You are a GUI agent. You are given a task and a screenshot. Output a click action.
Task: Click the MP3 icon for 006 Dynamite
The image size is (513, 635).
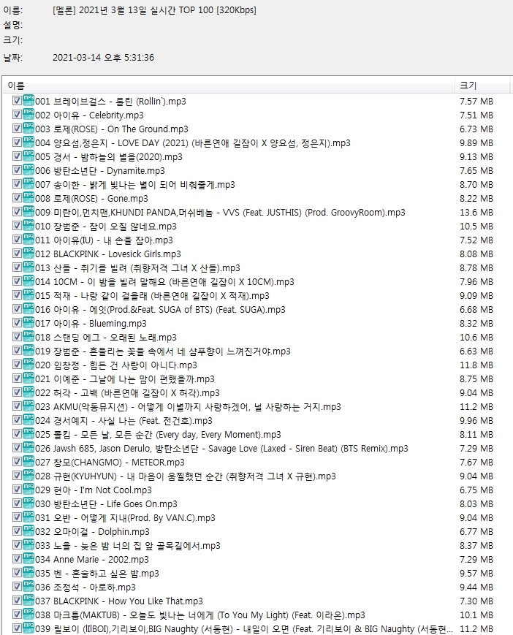click(28, 170)
